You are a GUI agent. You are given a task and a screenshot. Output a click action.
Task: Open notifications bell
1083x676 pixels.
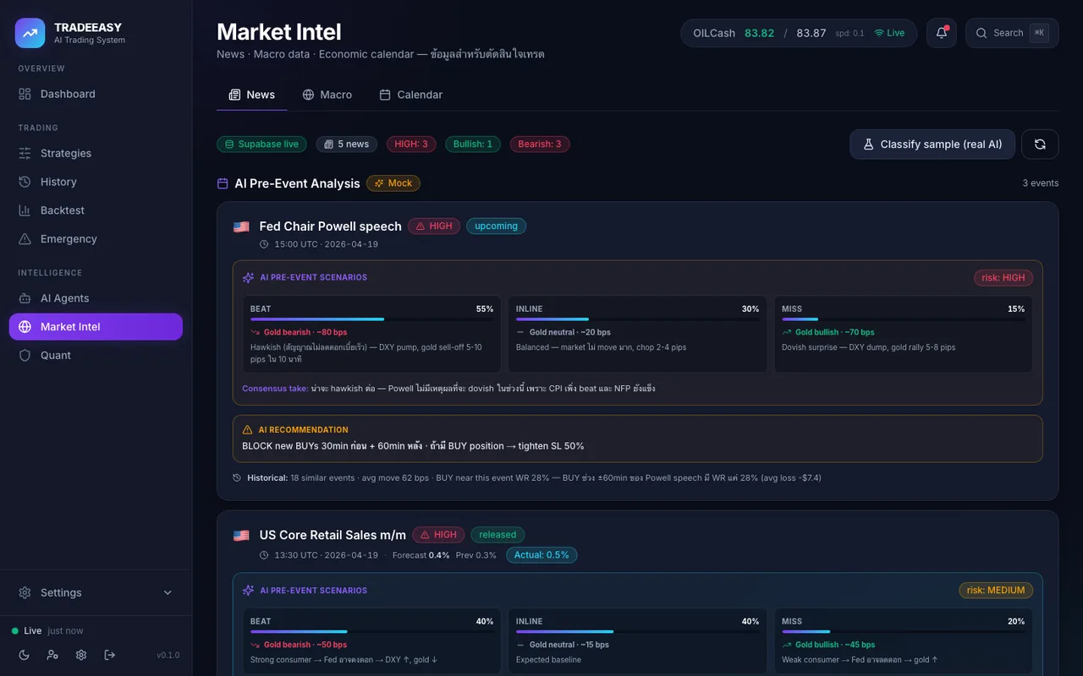(x=942, y=33)
